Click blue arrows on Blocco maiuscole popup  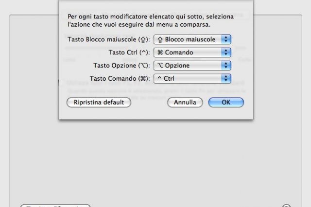click(x=226, y=39)
